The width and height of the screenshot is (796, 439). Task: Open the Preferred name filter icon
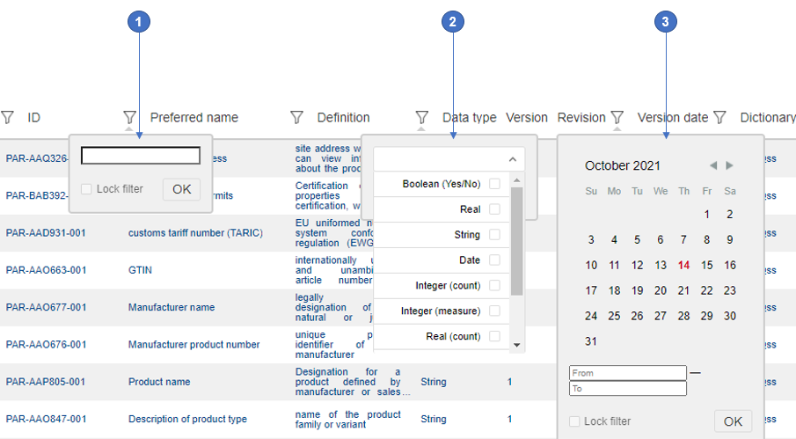(130, 117)
